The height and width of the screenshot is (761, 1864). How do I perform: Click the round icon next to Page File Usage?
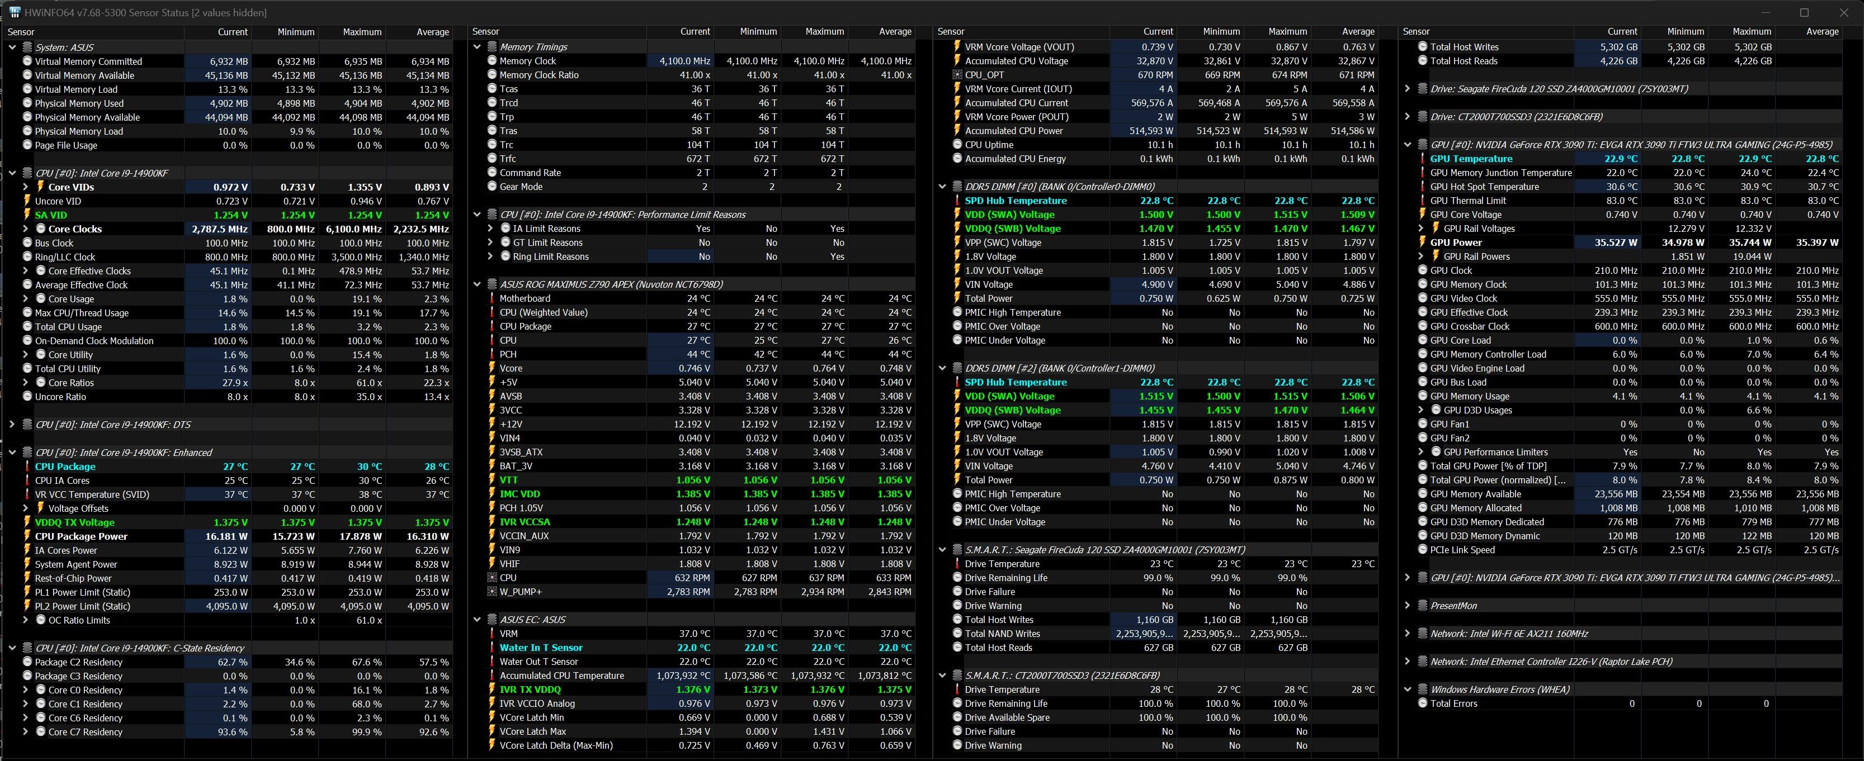pos(27,145)
